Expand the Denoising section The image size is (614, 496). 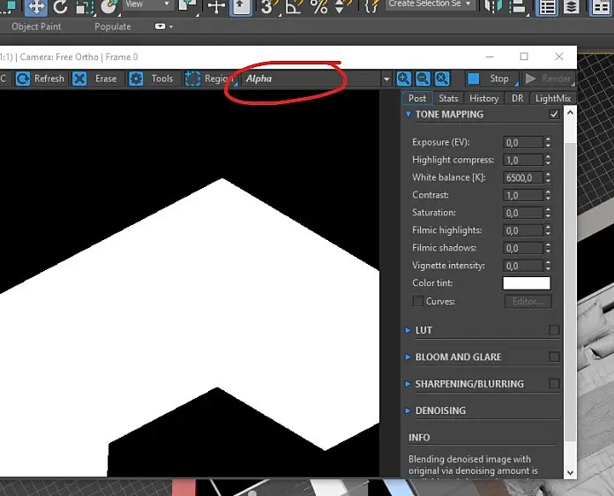click(x=439, y=410)
